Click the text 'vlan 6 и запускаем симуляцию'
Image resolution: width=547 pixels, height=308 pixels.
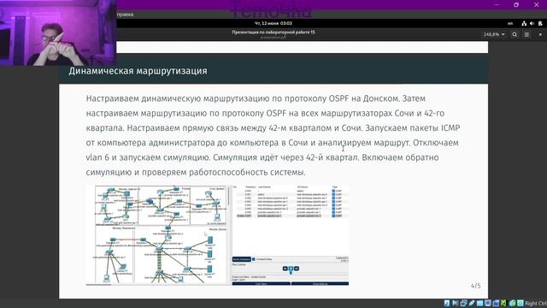pyautogui.click(x=148, y=157)
